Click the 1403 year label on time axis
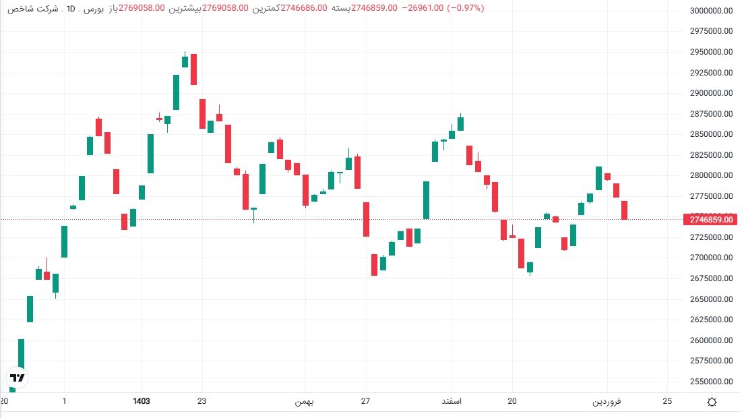 tap(141, 401)
